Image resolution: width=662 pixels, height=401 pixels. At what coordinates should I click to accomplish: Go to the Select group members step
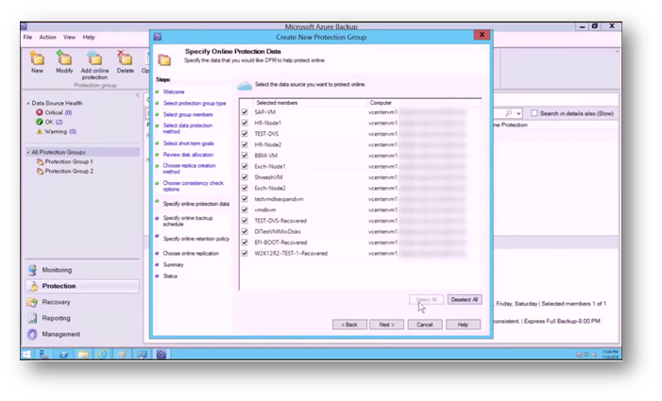188,115
